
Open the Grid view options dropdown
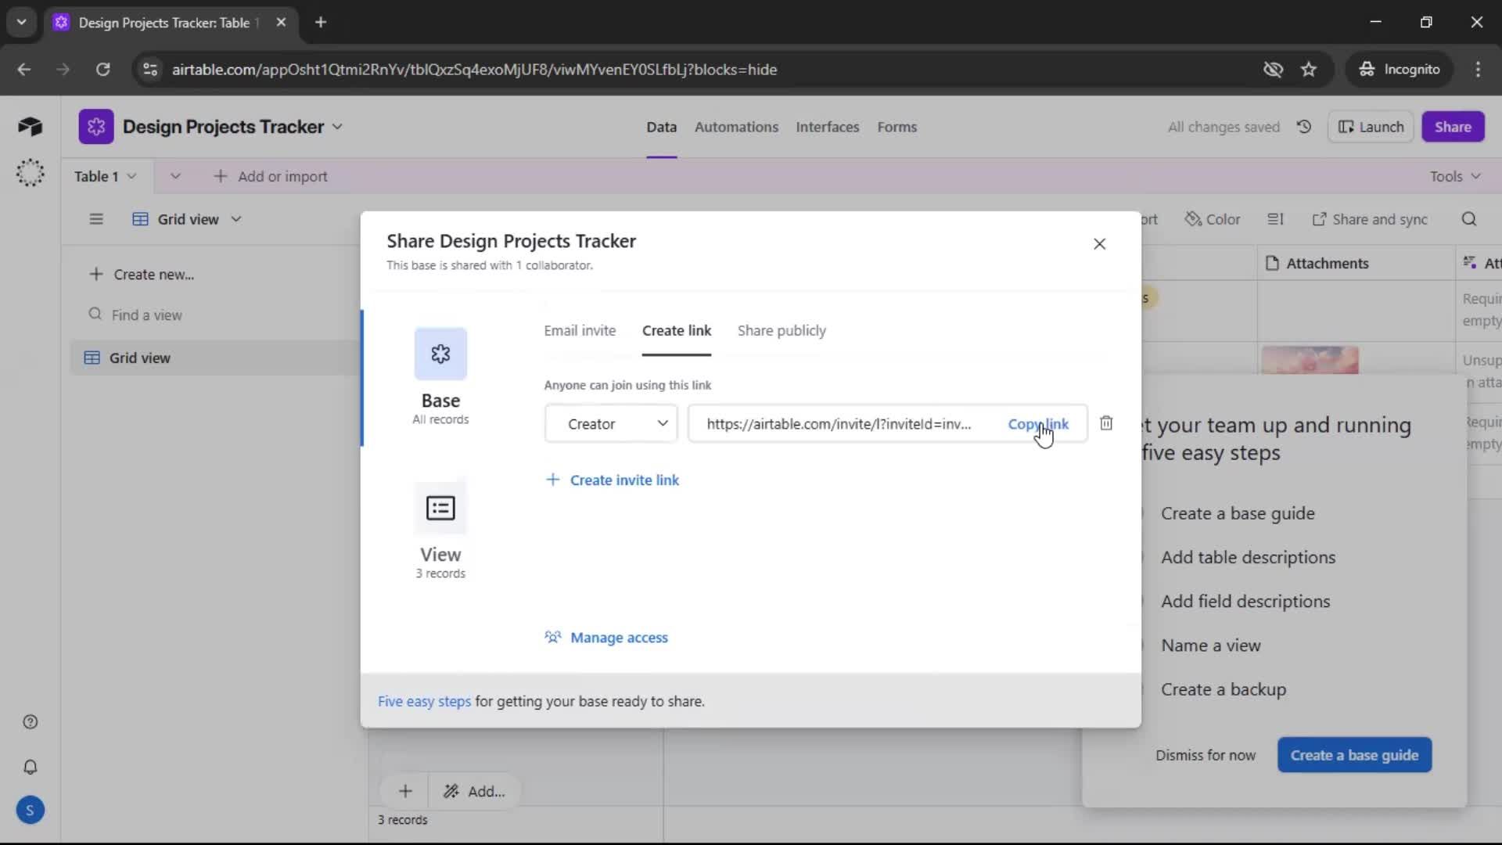[x=236, y=219]
